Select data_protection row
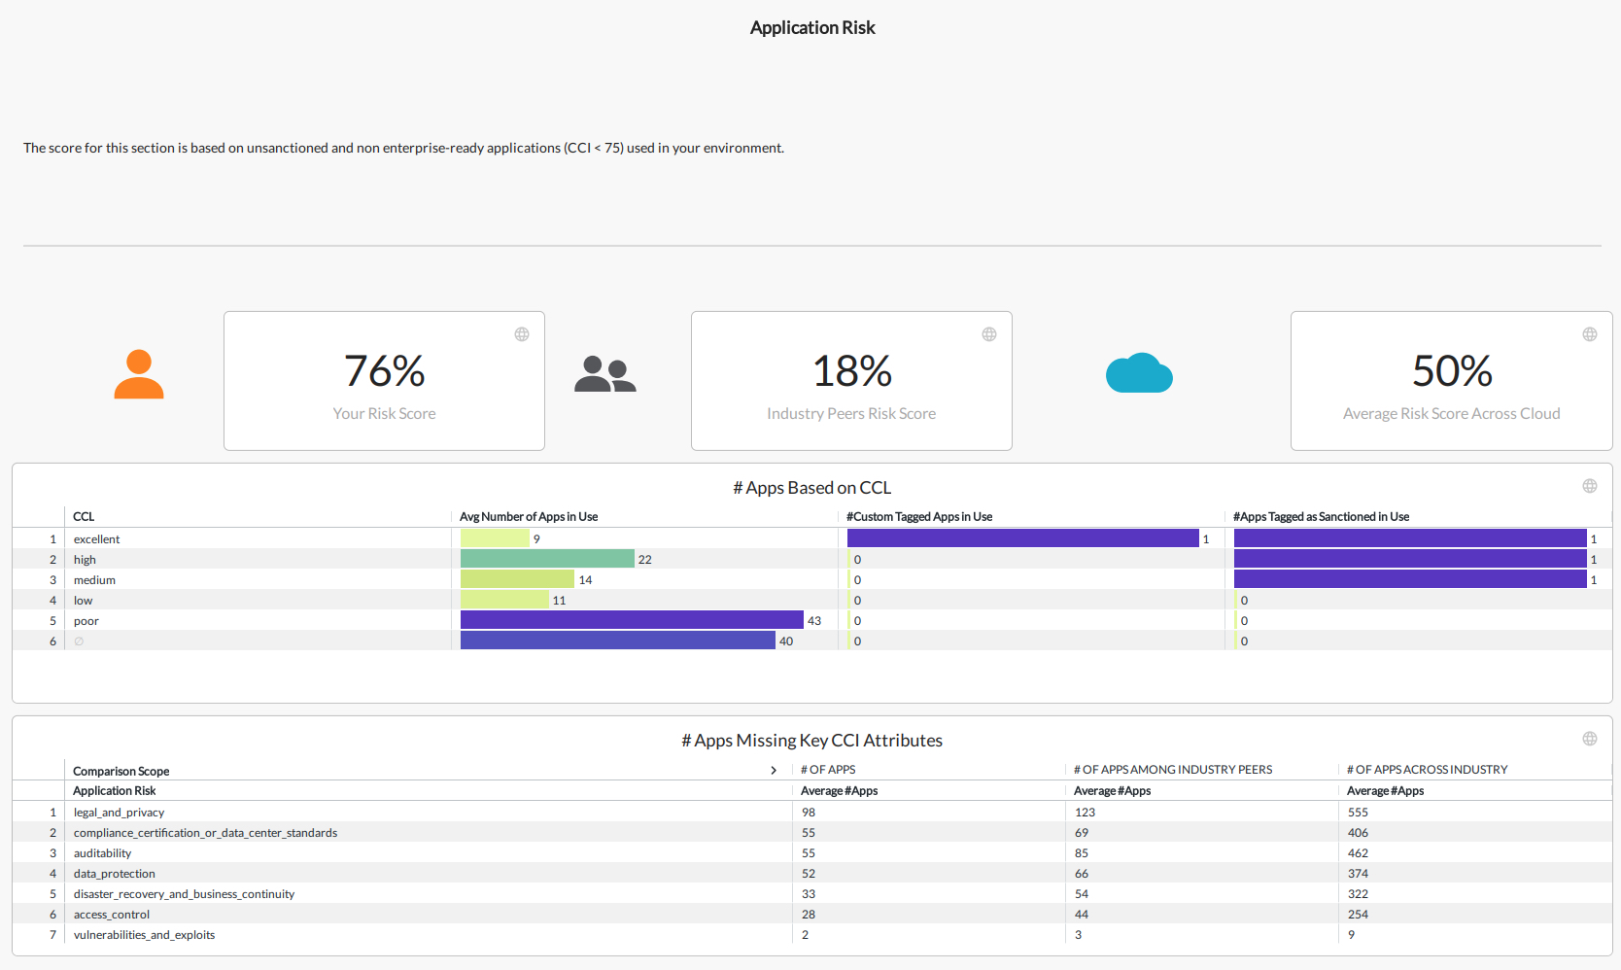Image resolution: width=1621 pixels, height=970 pixels. [x=812, y=874]
